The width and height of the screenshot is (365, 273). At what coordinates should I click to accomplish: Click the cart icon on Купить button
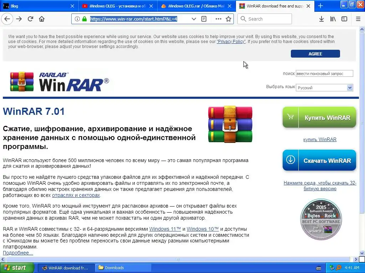coord(290,117)
